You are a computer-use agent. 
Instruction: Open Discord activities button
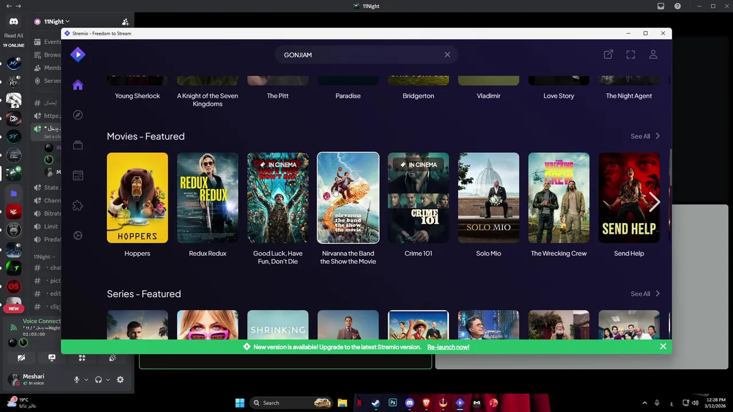82,358
